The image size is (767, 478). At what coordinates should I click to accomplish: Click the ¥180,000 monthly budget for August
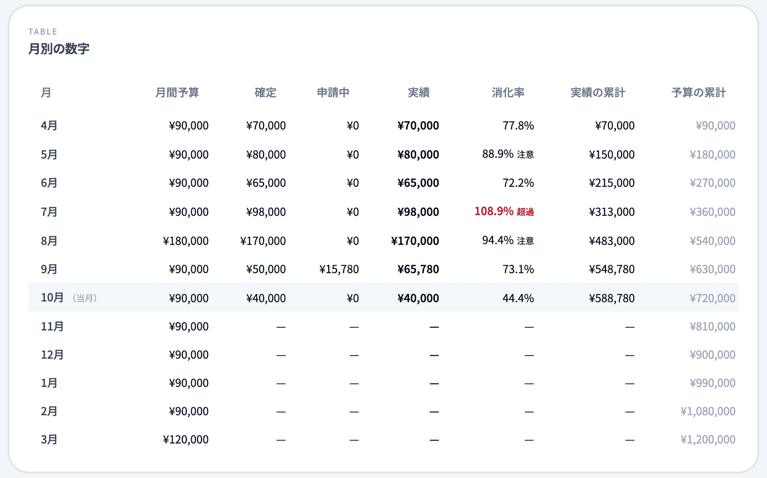click(186, 241)
